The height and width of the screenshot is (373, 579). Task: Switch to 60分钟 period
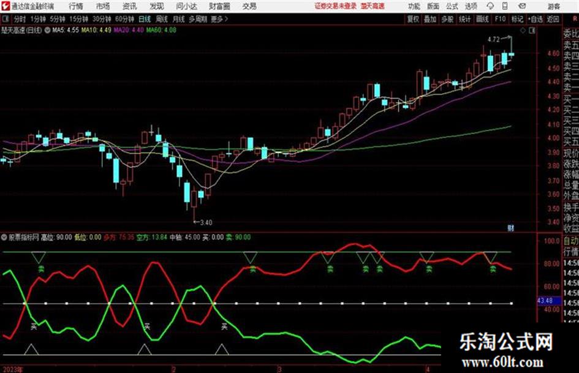click(124, 19)
